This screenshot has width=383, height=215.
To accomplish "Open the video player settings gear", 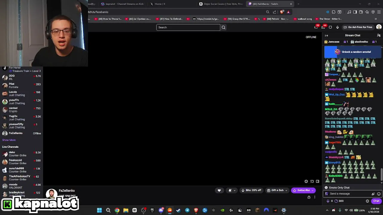I will point(306,181).
